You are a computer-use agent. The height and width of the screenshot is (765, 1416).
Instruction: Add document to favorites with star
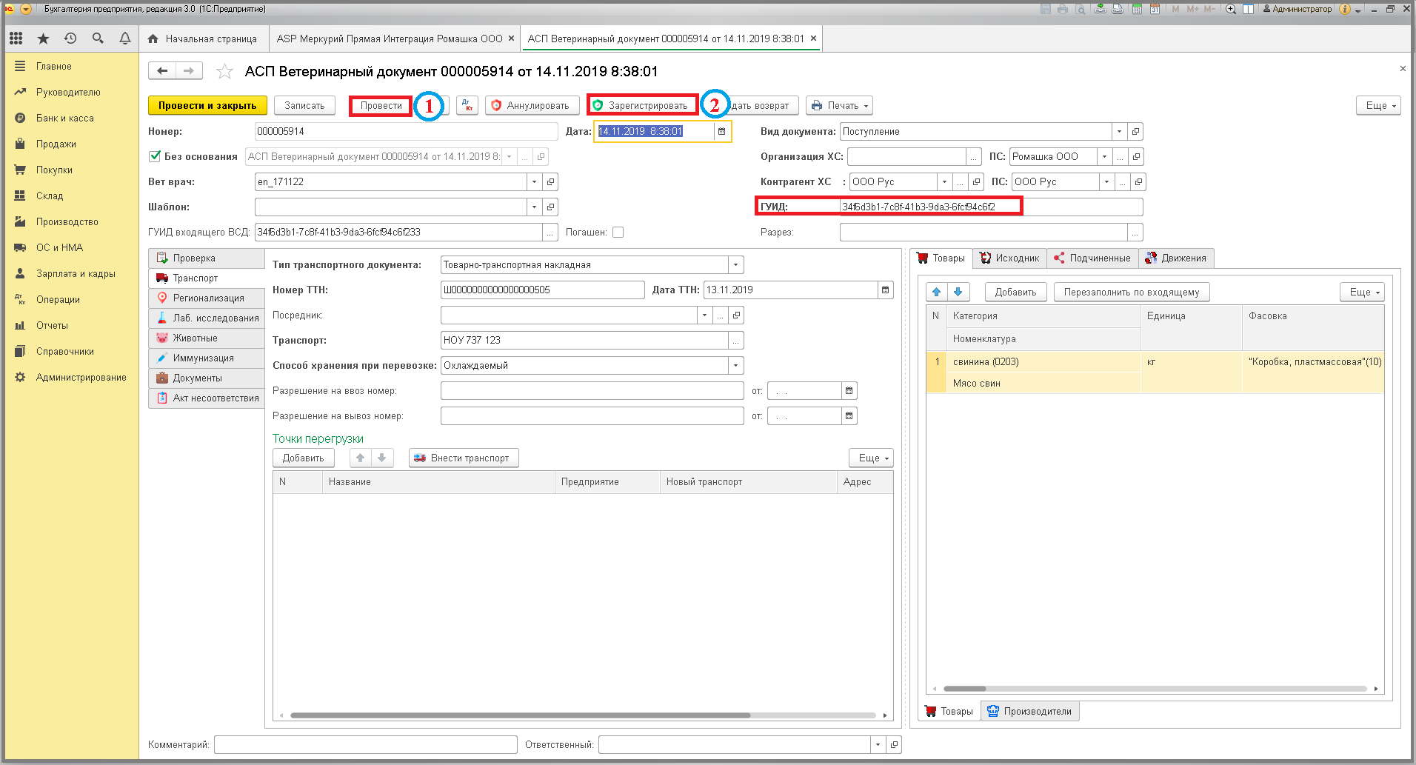pyautogui.click(x=224, y=71)
